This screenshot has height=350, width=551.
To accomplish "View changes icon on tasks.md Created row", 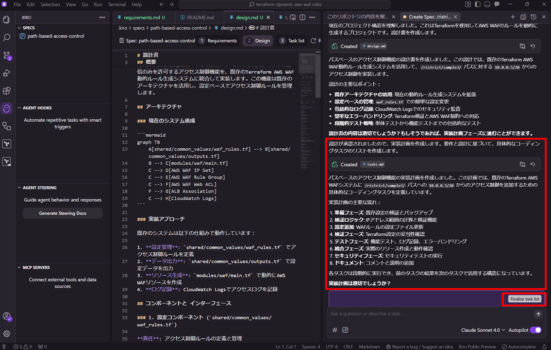I will click(522, 164).
